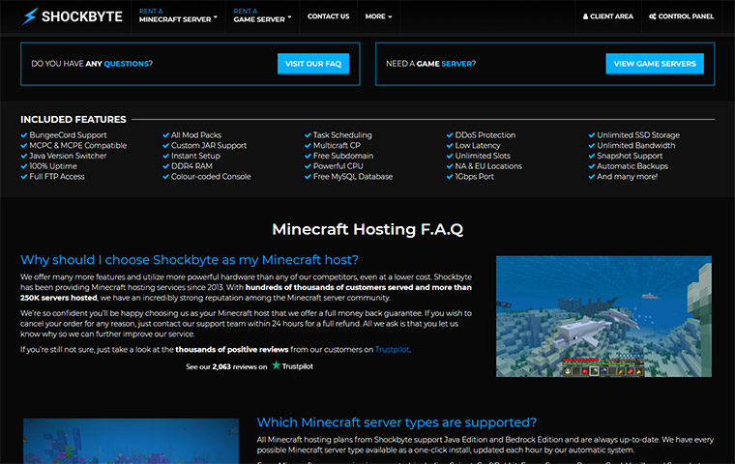Click checkmark beside DDoS Protection

coord(450,135)
